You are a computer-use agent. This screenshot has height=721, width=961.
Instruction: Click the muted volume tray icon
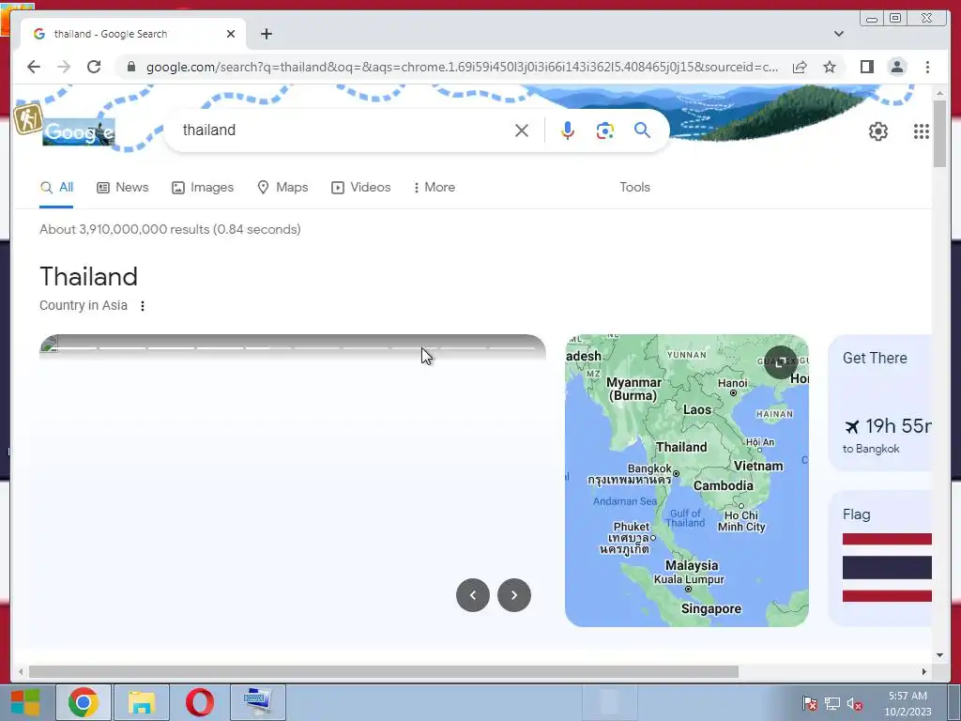click(x=854, y=703)
